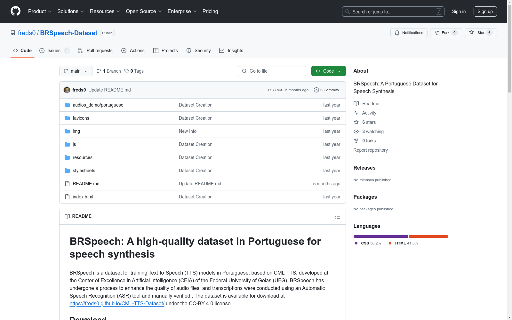Screen dimensions: 512x320
Task: Select the Code tab
Action: [x=22, y=51]
